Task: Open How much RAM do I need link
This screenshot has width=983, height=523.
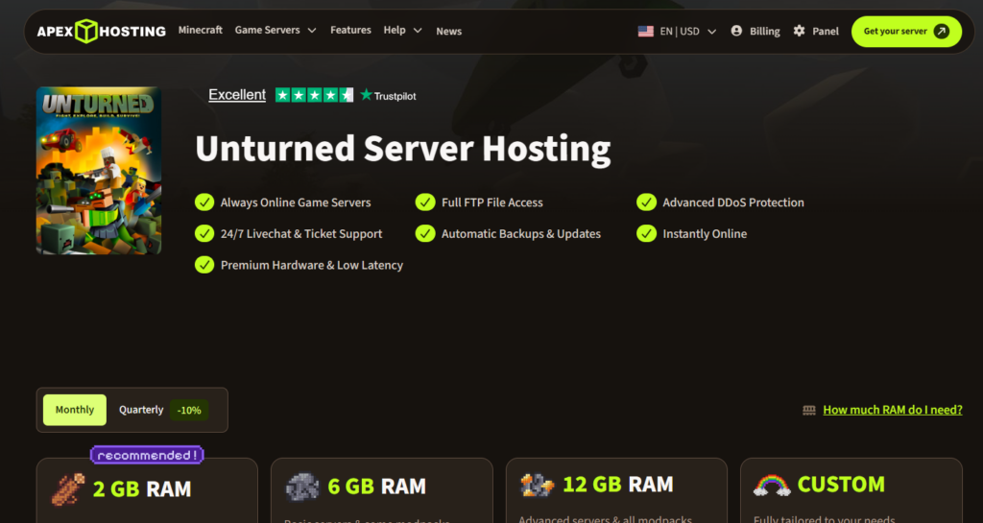Action: point(893,410)
